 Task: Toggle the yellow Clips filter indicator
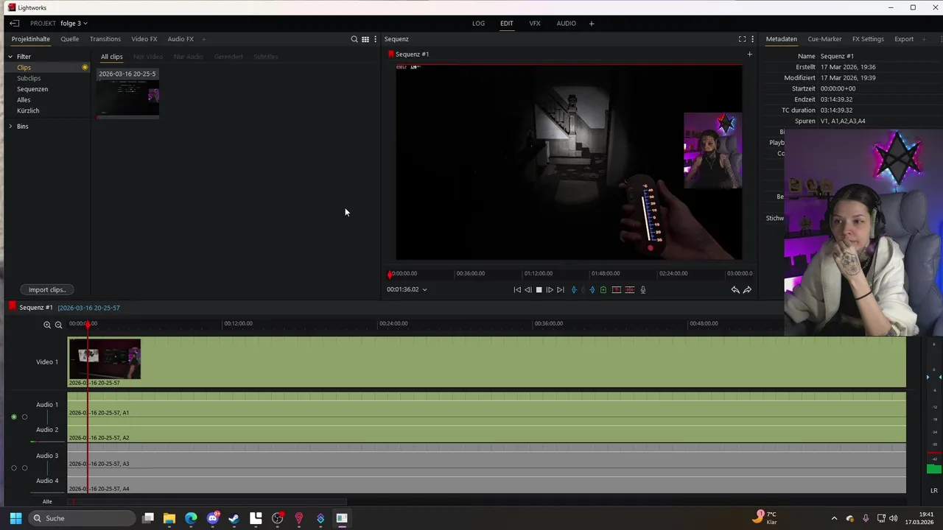pyautogui.click(x=85, y=68)
